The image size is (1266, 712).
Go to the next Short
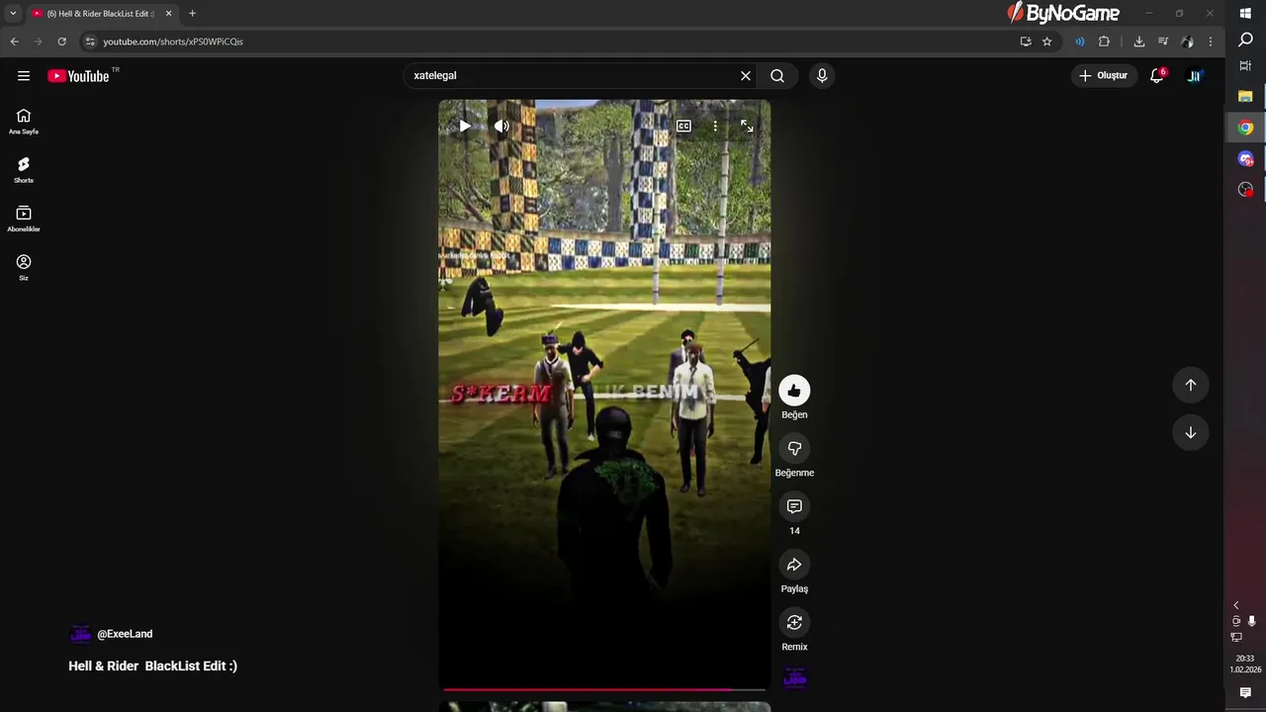[x=1191, y=433]
